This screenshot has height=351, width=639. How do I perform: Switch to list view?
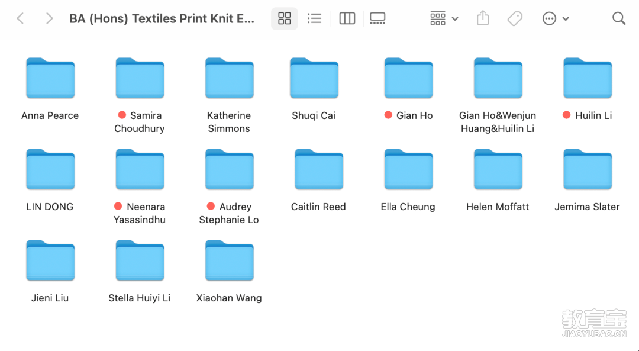pos(314,18)
